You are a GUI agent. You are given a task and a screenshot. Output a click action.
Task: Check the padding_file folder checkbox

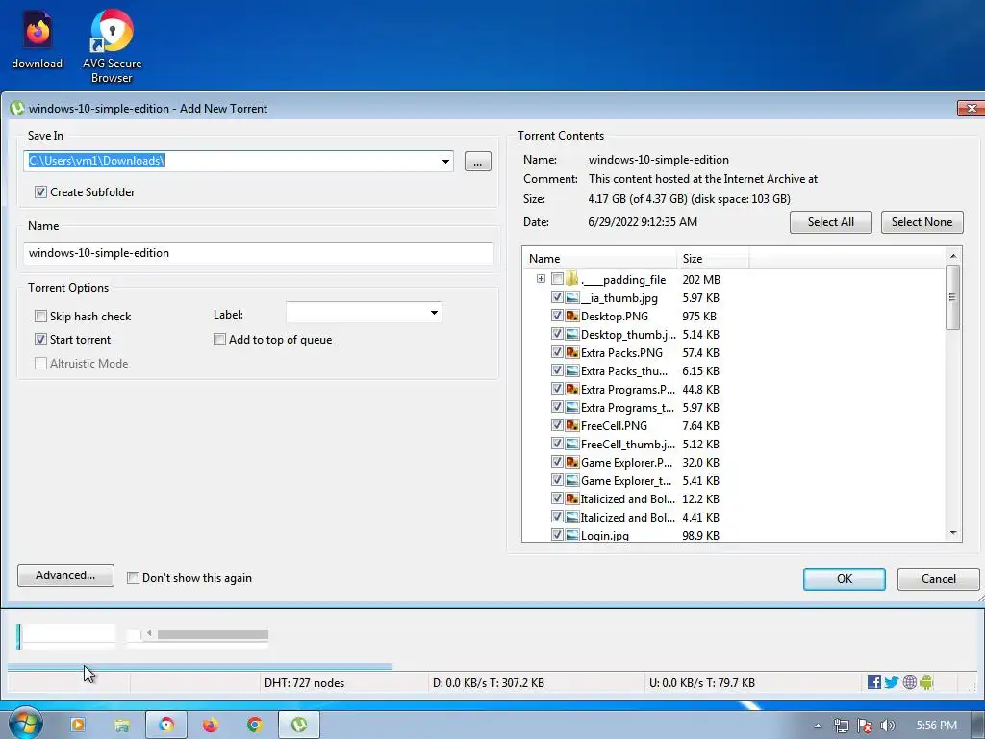pyautogui.click(x=557, y=278)
